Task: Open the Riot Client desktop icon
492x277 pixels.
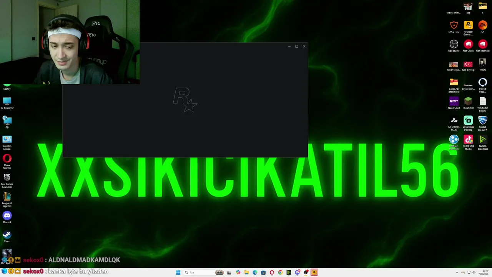Action: (468, 46)
